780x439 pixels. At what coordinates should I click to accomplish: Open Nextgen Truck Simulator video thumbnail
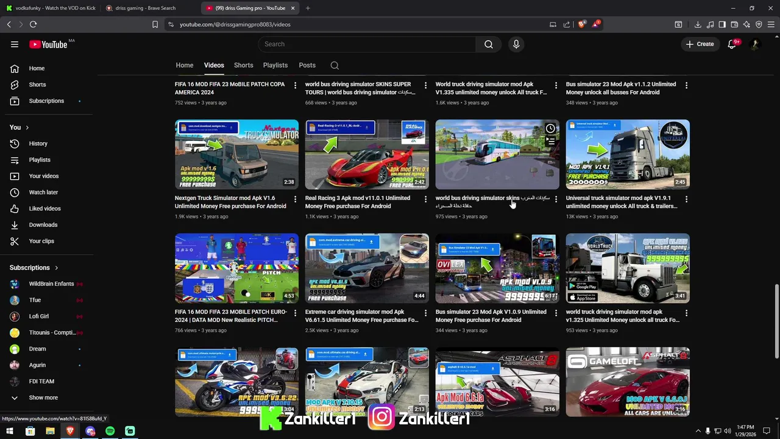tap(236, 154)
